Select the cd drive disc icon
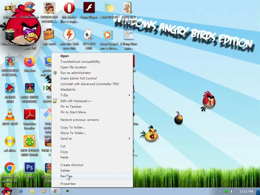This screenshot has height=195, width=260. pos(10,141)
